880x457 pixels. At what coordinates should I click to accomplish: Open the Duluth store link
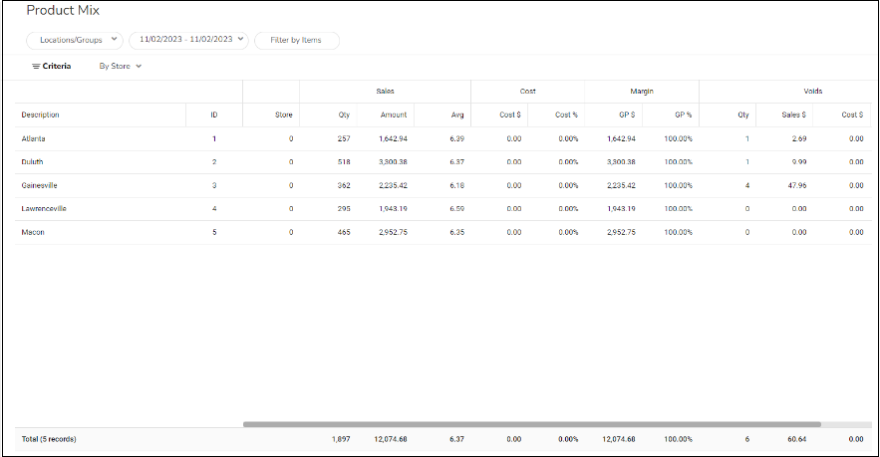point(32,161)
